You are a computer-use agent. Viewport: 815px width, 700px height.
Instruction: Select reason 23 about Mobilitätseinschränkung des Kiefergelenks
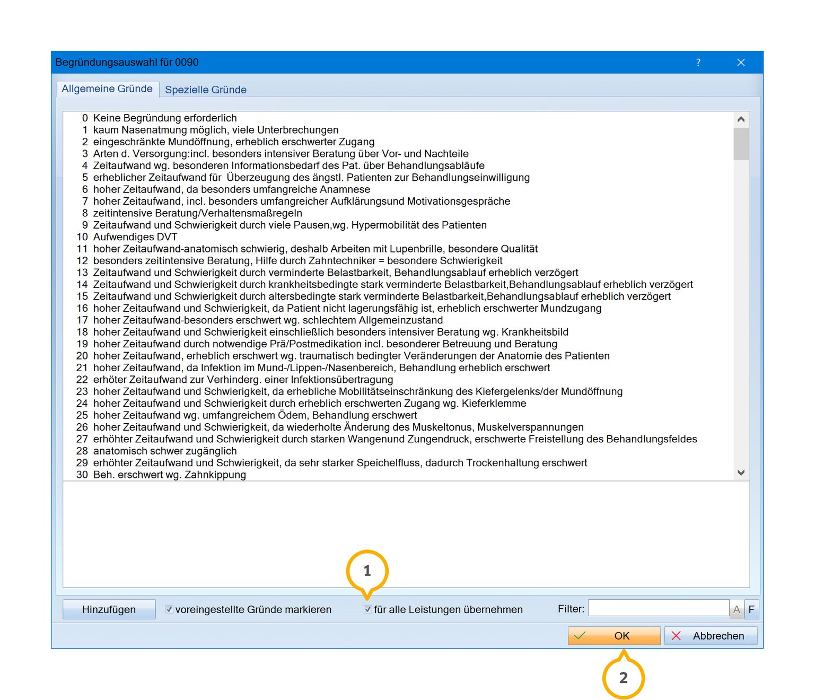(x=398, y=391)
